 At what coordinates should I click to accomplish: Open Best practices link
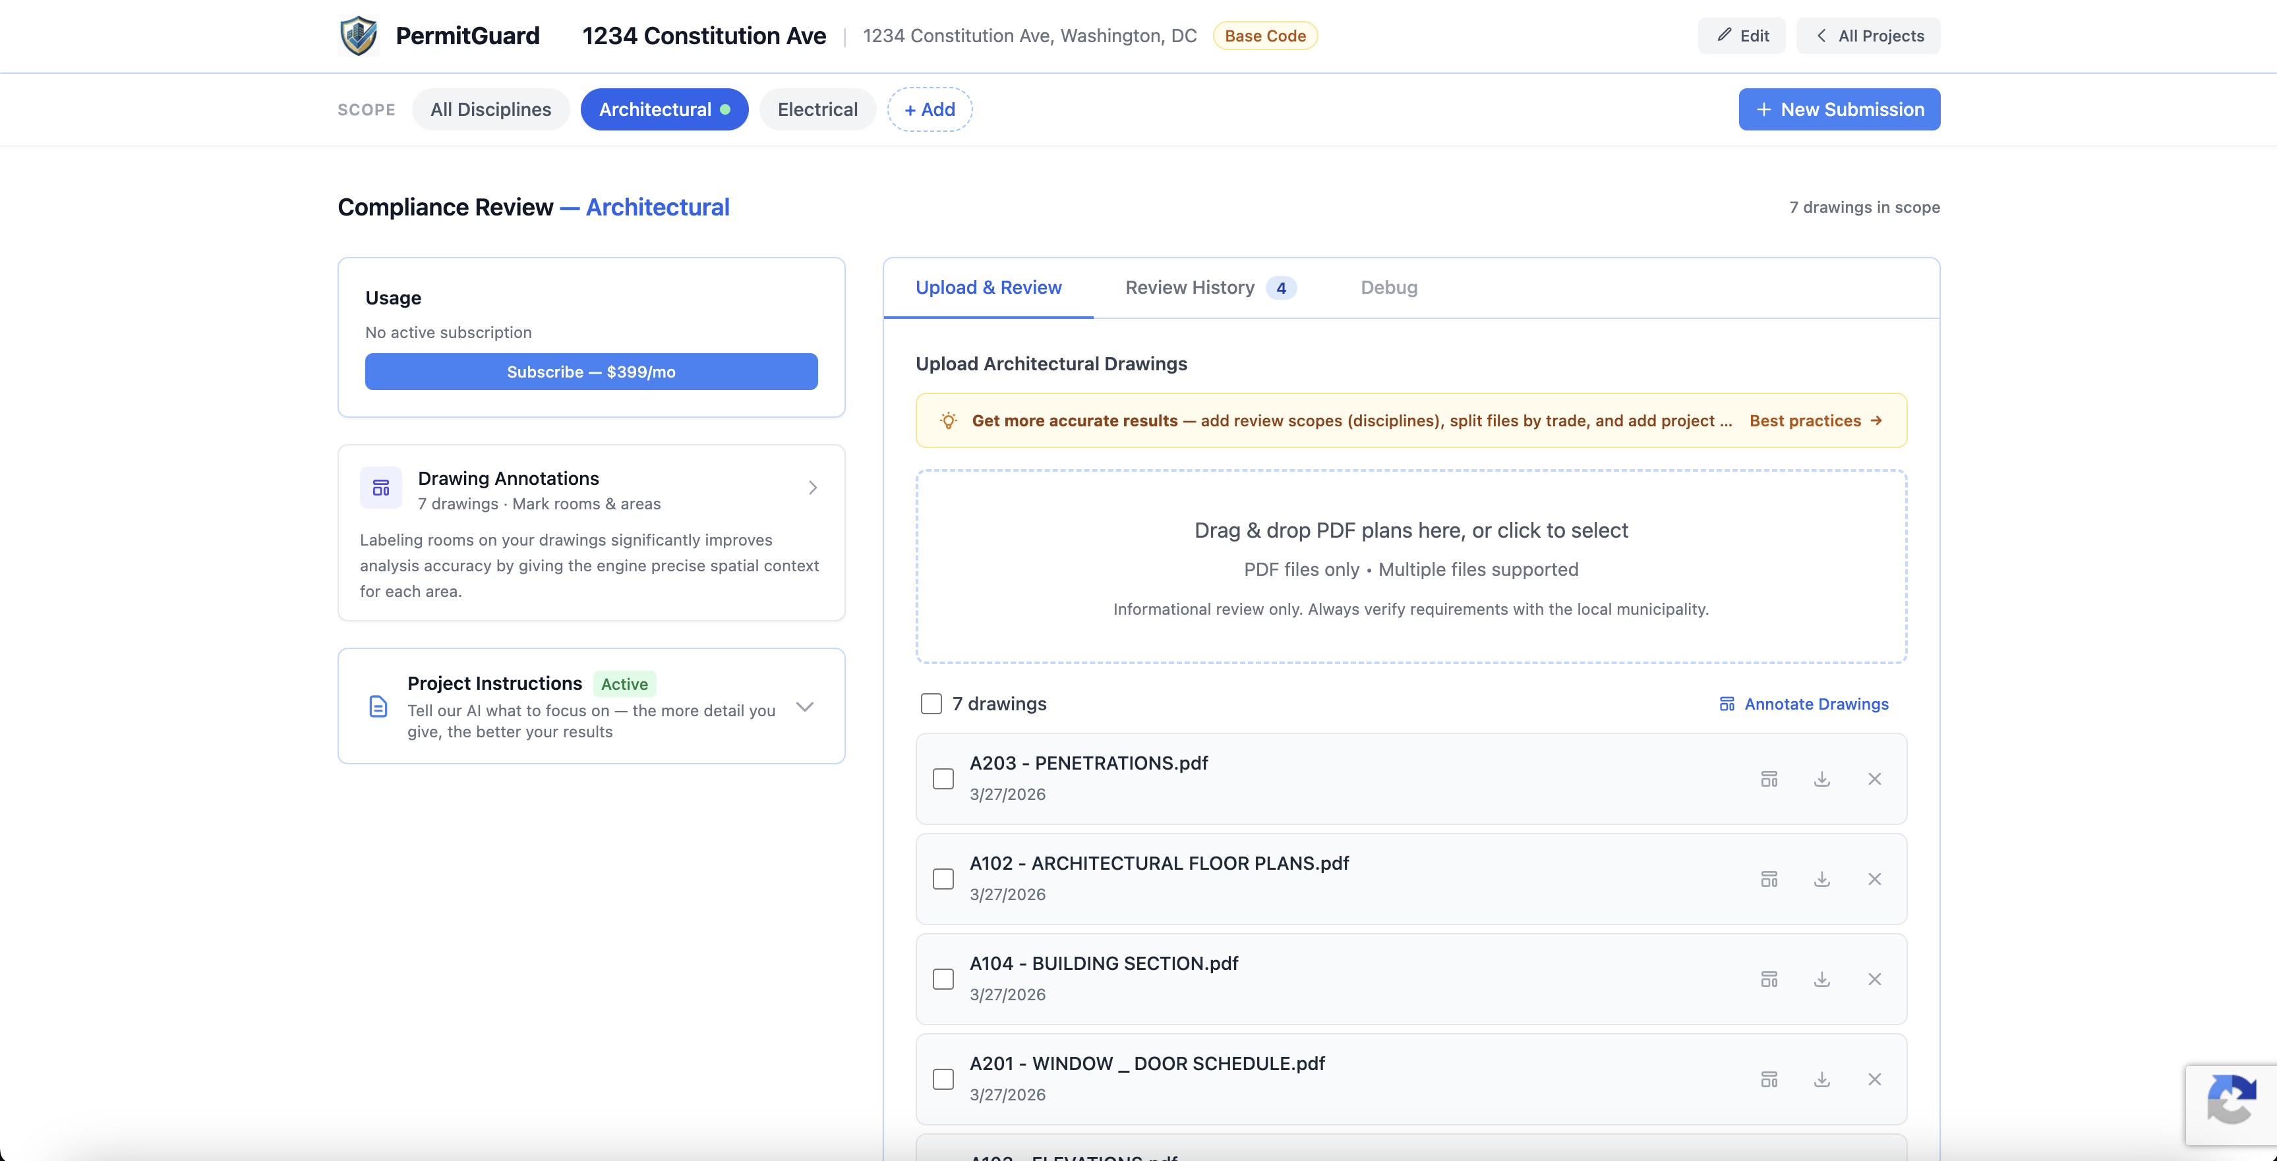pos(1816,420)
